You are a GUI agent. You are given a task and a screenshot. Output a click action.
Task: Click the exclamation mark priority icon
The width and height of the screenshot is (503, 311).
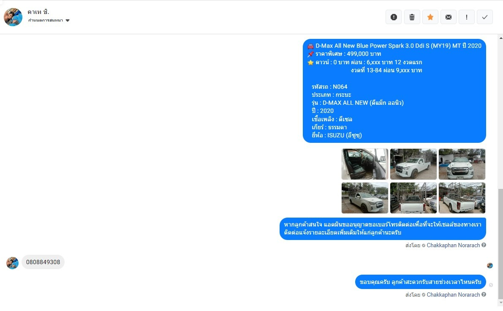coord(466,17)
